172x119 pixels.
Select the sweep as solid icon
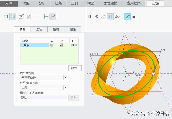pyautogui.click(x=6, y=17)
